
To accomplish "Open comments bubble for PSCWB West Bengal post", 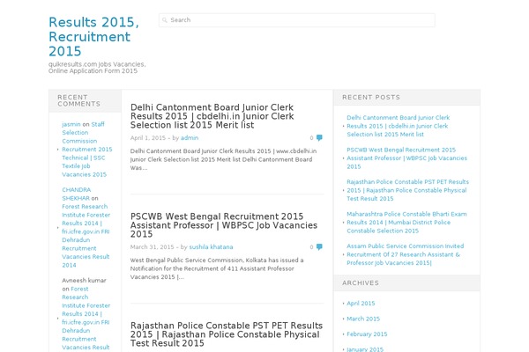I will coord(319,246).
